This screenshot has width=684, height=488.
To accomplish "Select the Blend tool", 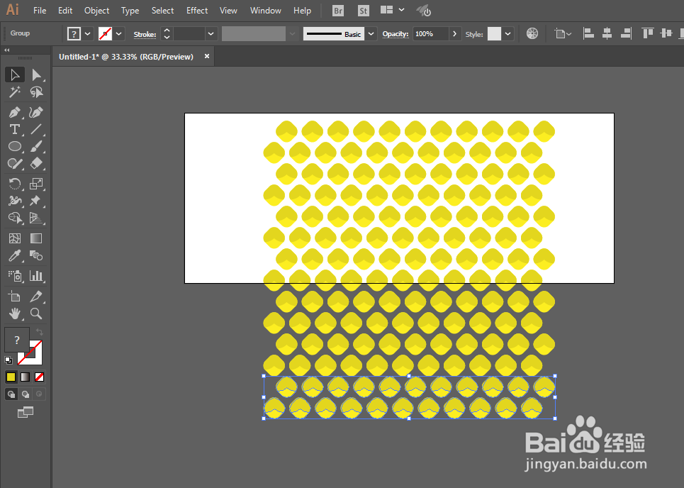I will 36,255.
